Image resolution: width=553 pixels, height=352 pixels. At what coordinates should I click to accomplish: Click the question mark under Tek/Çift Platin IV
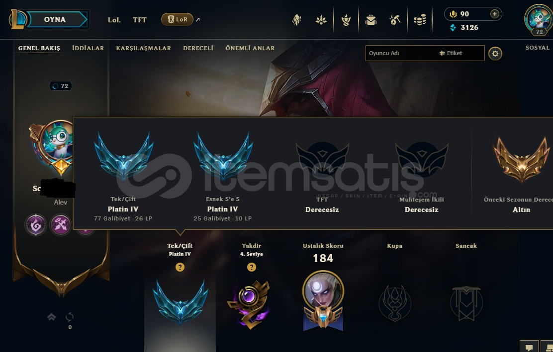click(180, 267)
